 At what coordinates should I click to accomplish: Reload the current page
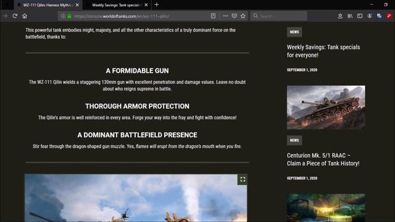coord(15,16)
